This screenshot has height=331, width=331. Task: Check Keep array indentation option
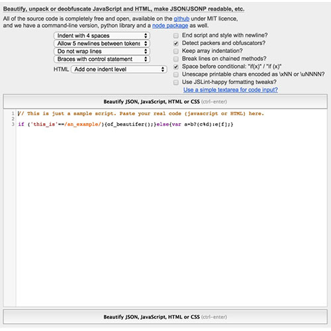coord(176,51)
